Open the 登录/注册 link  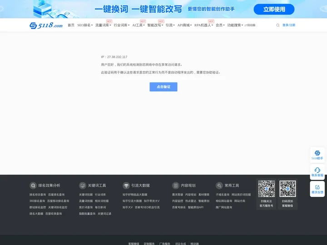[x=289, y=25]
